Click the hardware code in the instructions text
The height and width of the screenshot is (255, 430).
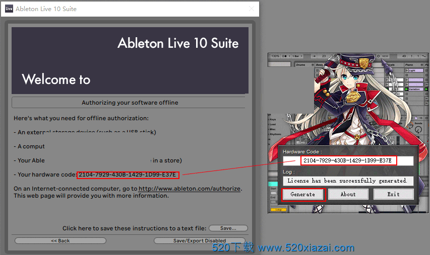(x=128, y=175)
